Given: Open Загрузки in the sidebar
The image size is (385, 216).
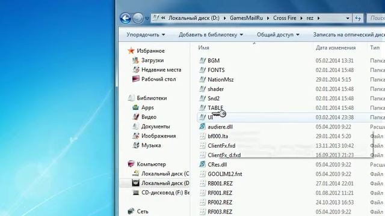Looking at the screenshot, I should point(152,60).
